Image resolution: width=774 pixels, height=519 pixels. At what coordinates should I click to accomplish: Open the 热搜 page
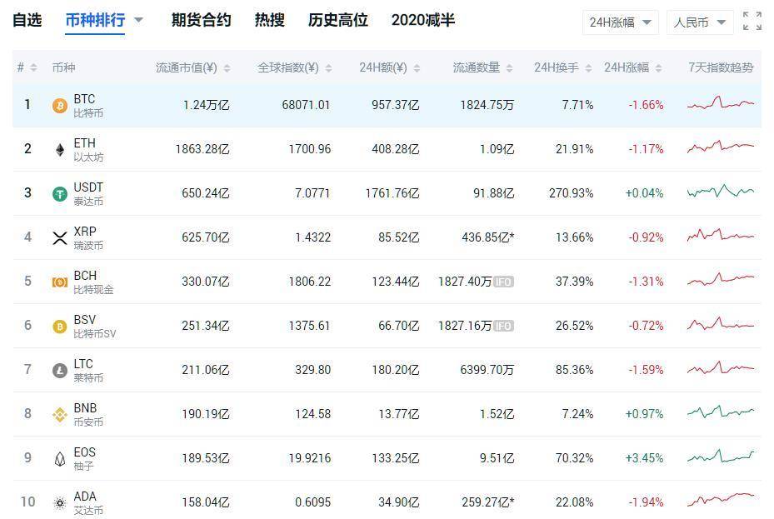tap(267, 20)
